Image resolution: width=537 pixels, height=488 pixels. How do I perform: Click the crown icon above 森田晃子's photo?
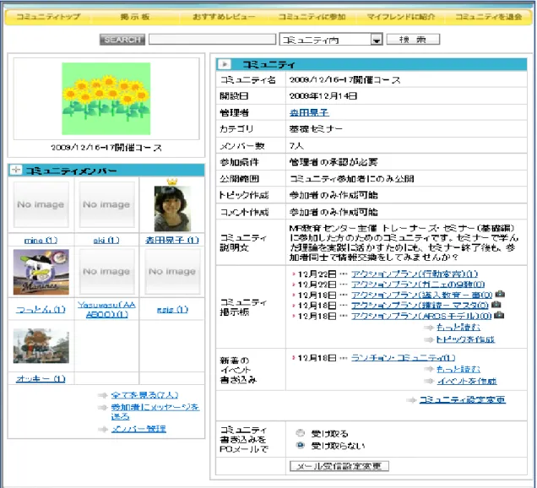(172, 182)
